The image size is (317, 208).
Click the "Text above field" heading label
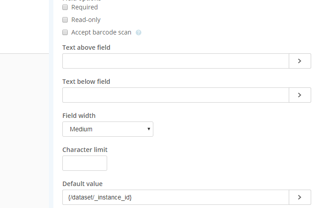click(87, 48)
